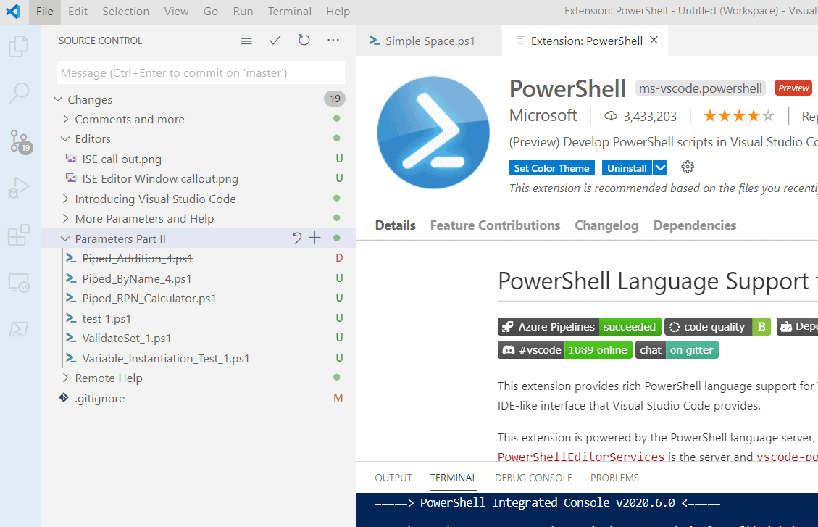This screenshot has width=818, height=527.
Task: Open the PowerShellEditorServices link
Action: pyautogui.click(x=581, y=457)
